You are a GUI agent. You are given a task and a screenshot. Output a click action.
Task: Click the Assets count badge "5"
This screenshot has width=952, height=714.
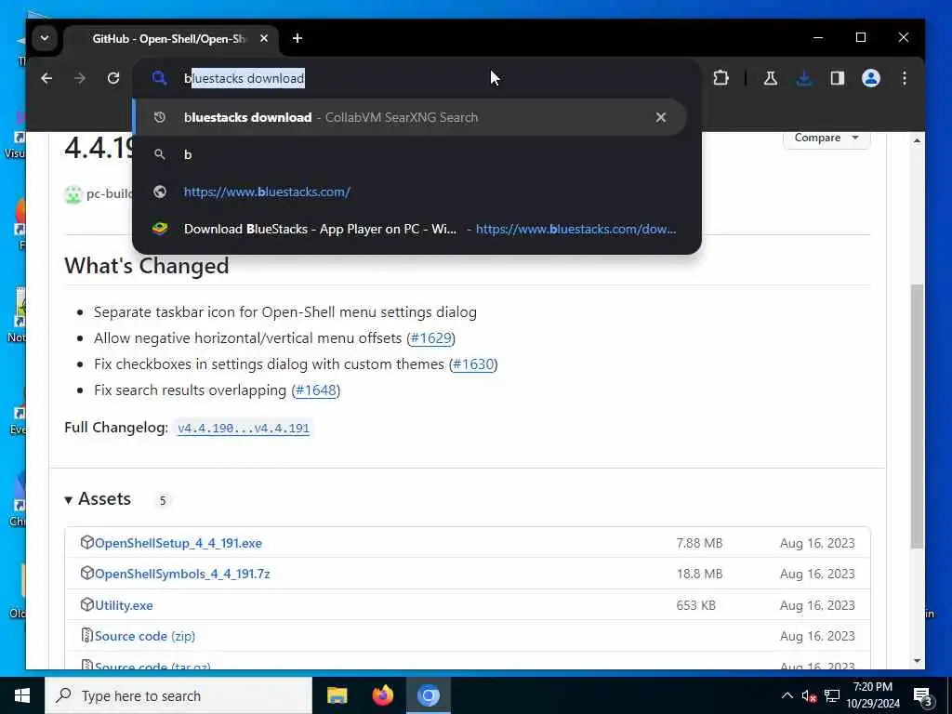(162, 500)
